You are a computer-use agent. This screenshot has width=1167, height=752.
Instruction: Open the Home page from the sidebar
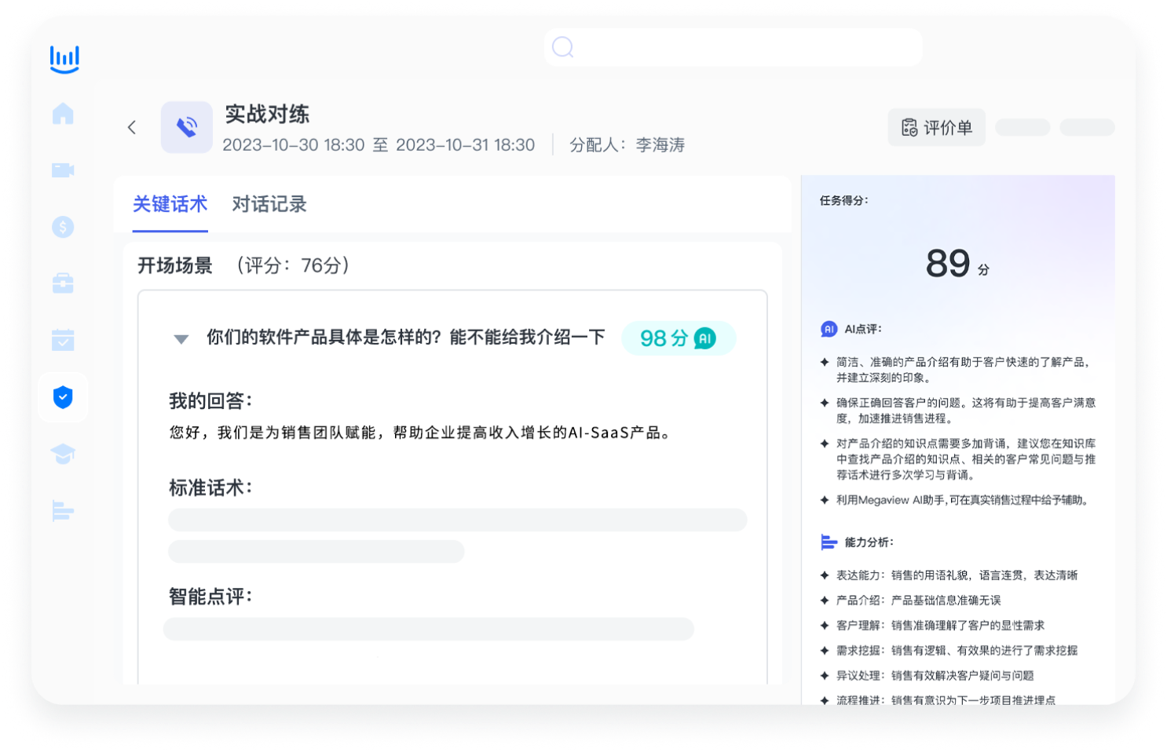[x=63, y=114]
